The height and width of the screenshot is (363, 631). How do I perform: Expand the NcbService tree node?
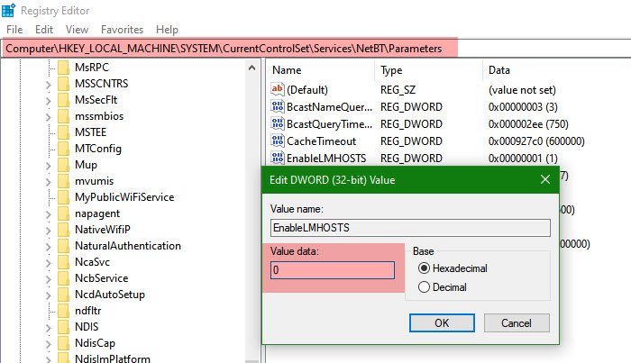pos(45,278)
